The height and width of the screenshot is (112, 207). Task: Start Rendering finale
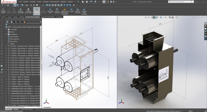tap(50, 11)
